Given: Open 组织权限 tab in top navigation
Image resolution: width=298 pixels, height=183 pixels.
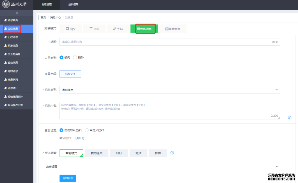Looking at the screenshot, I should pos(73,5).
